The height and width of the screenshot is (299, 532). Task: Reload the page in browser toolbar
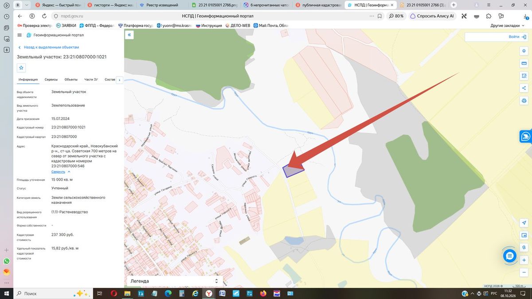pyautogui.click(x=44, y=16)
